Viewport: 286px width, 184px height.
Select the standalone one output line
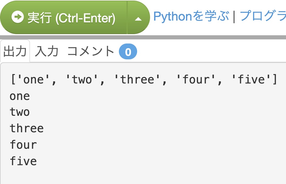(x=20, y=96)
